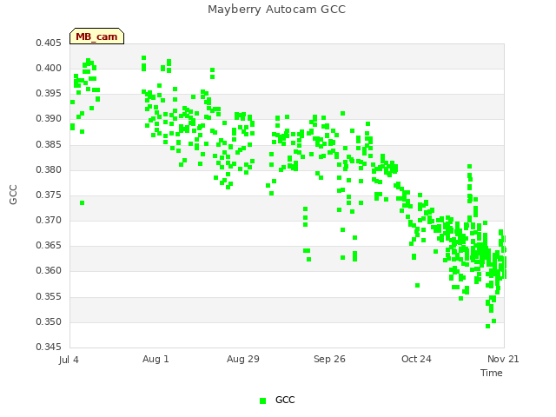
Task: Click the vertical GCC y-axis title
Action: 13,195
